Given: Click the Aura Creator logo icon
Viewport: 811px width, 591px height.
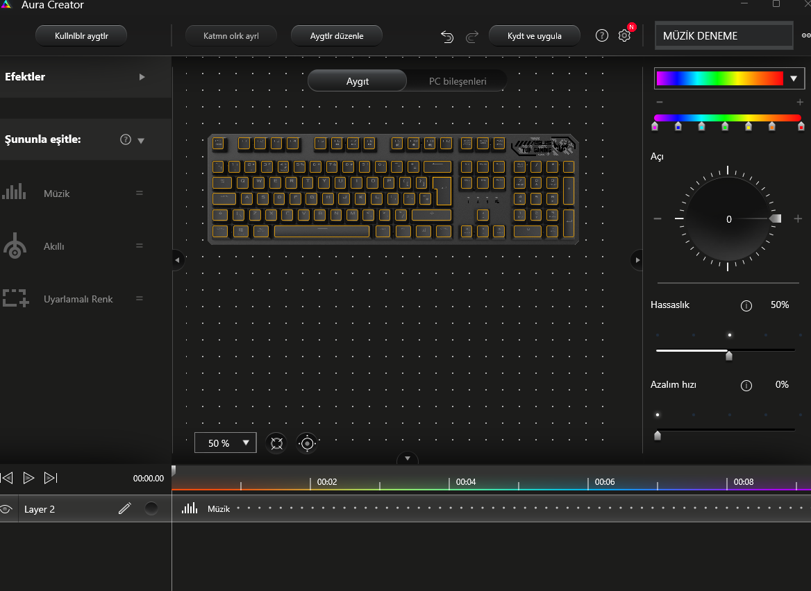Looking at the screenshot, I should pyautogui.click(x=6, y=5).
